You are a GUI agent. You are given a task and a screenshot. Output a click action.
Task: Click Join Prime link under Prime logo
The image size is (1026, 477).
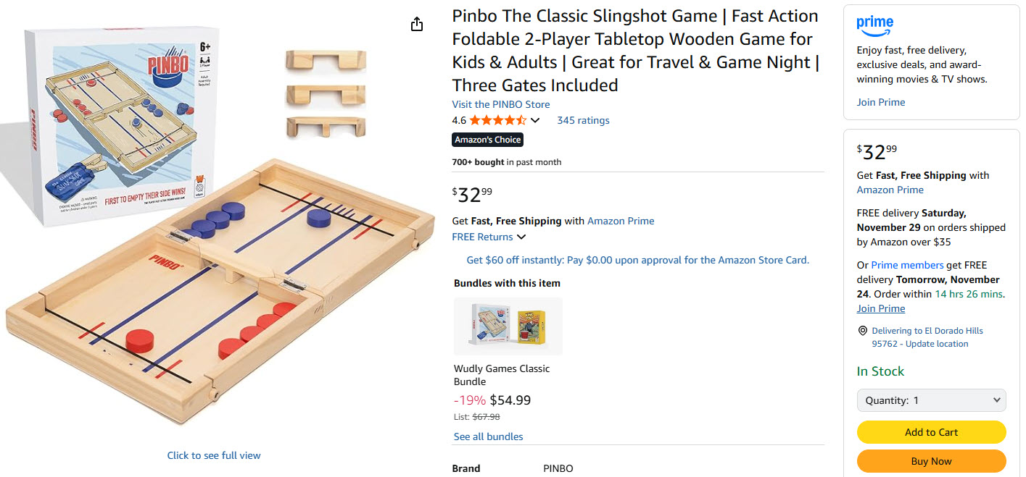pyautogui.click(x=880, y=102)
